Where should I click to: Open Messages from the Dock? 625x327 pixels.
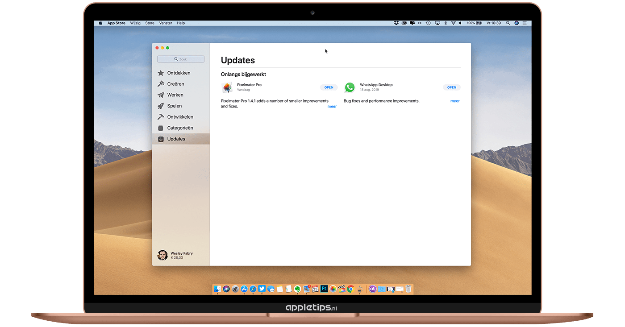pyautogui.click(x=271, y=289)
